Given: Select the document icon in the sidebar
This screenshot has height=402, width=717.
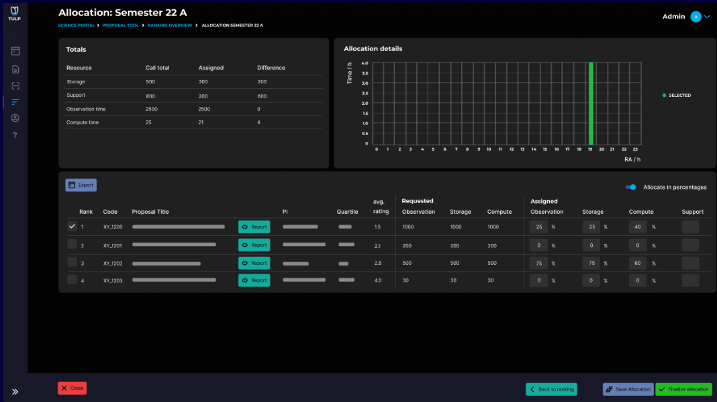Looking at the screenshot, I should pos(15,69).
